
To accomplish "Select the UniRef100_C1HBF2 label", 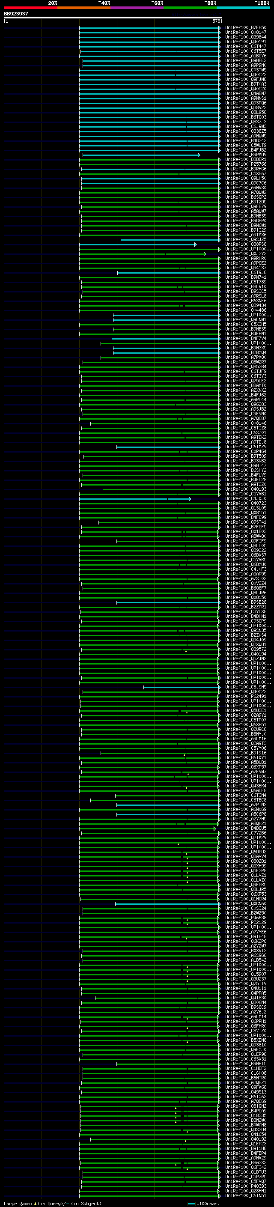I will pyautogui.click(x=246, y=1068).
